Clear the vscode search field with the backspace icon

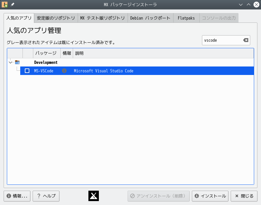tap(246, 40)
